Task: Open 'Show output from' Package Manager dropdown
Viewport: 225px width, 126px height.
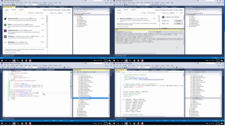Action: click(136, 32)
